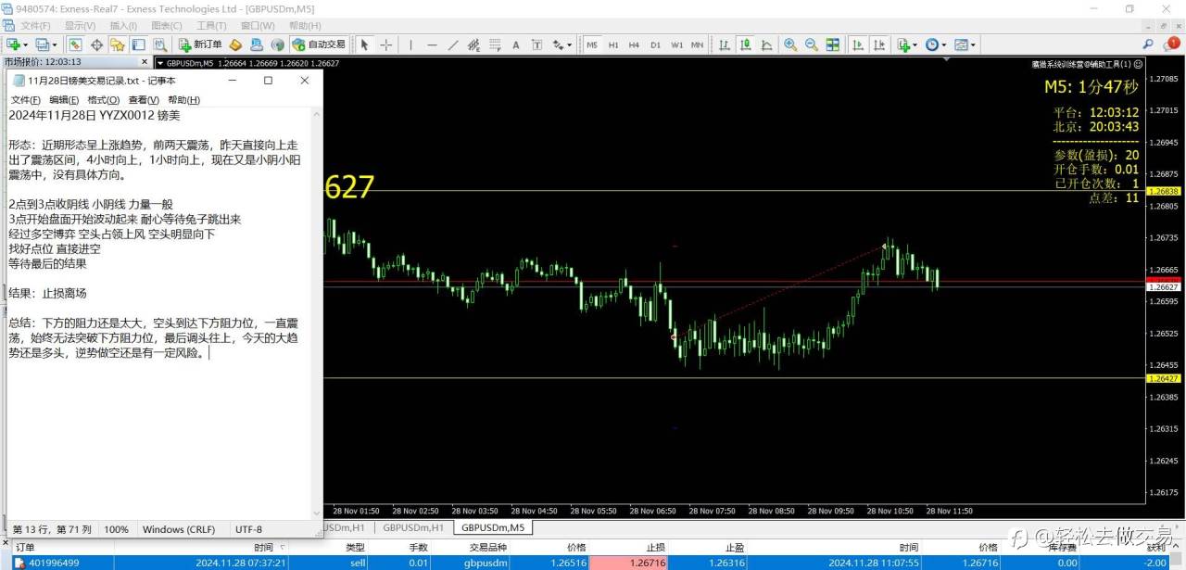
Task: Toggle the Market Watch panel icon
Action: coord(74,44)
